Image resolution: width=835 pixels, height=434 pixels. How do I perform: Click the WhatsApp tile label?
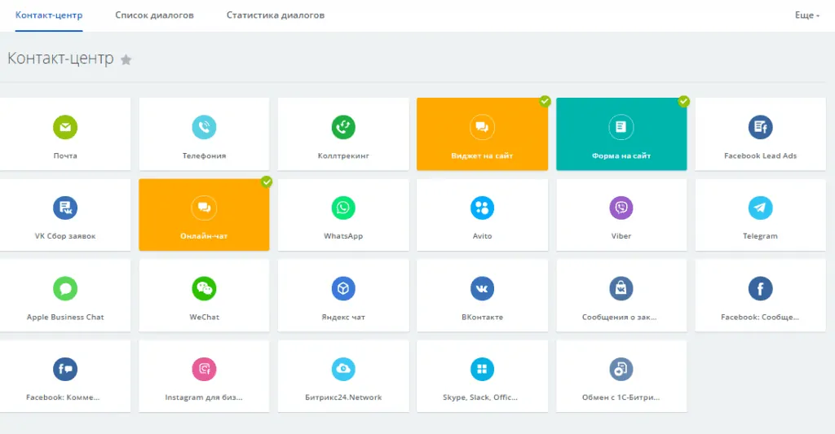343,236
